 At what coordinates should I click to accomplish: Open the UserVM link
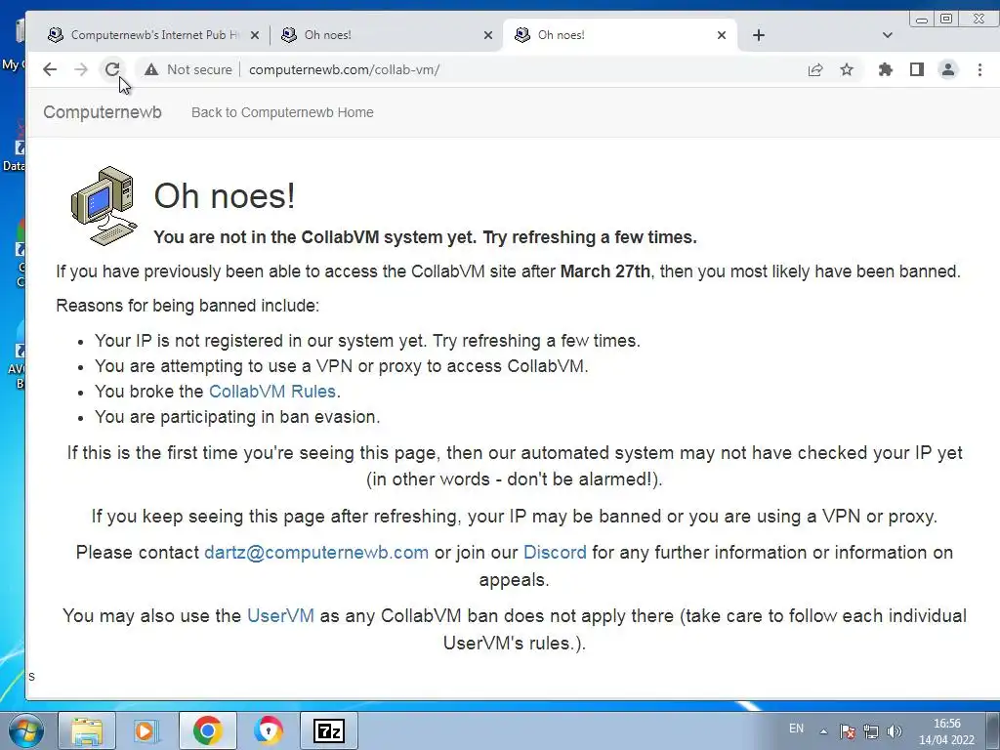tap(280, 615)
